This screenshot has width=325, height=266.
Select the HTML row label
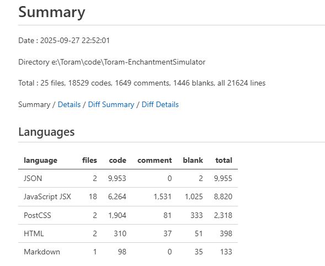pos(34,233)
